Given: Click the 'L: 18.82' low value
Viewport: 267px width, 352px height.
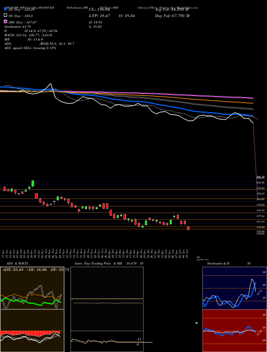Looking at the screenshot, I should 95,27.
